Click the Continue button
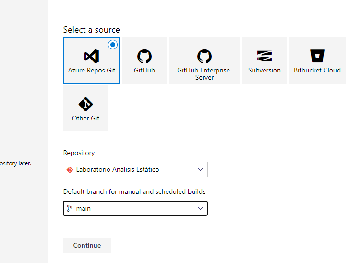The width and height of the screenshot is (361, 263). 87,245
